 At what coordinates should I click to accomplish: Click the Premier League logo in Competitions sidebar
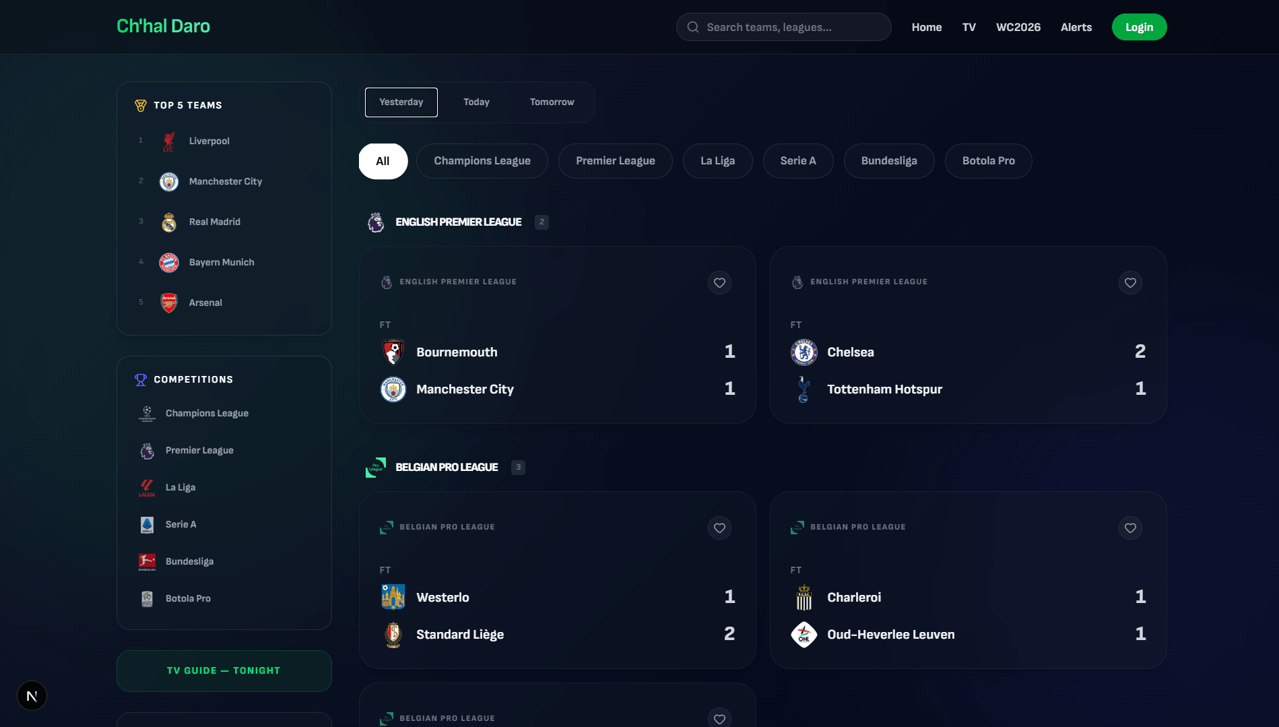(147, 451)
